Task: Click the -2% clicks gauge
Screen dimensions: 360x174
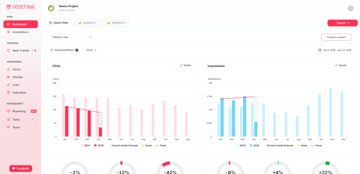Action: (75, 168)
